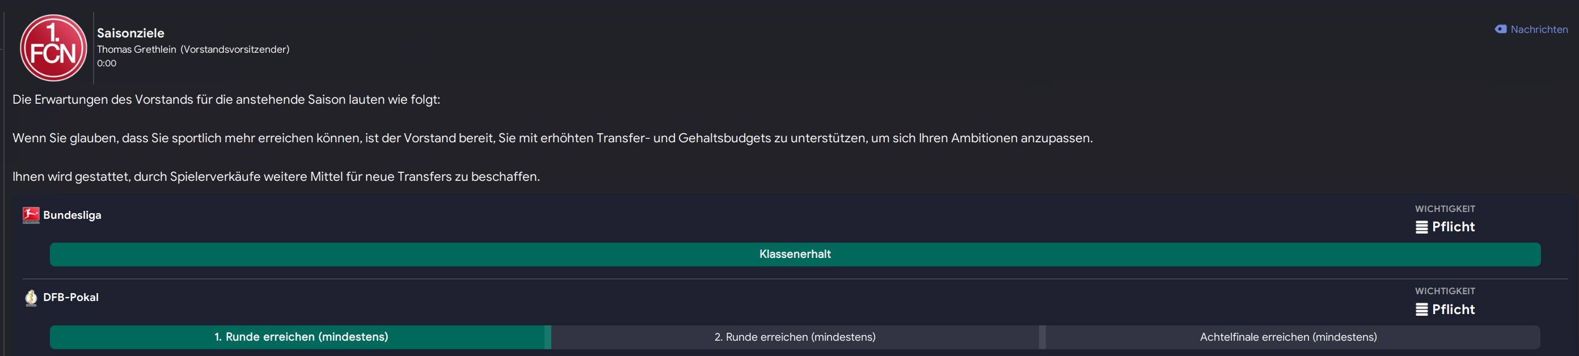Open the Bundesliga competition name
The width and height of the screenshot is (1579, 356).
pos(73,215)
